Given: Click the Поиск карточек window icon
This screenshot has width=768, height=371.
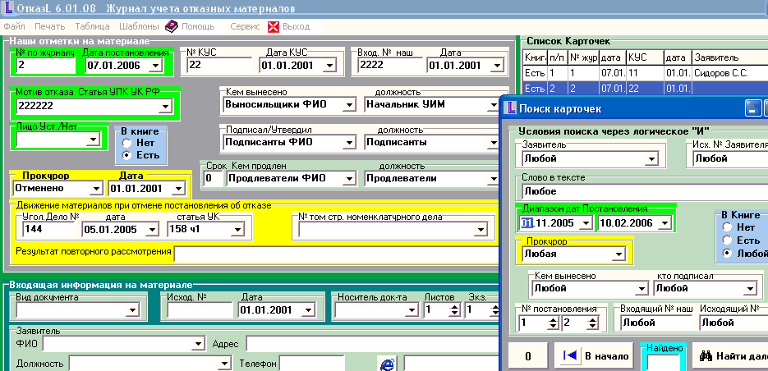Looking at the screenshot, I should click(510, 108).
